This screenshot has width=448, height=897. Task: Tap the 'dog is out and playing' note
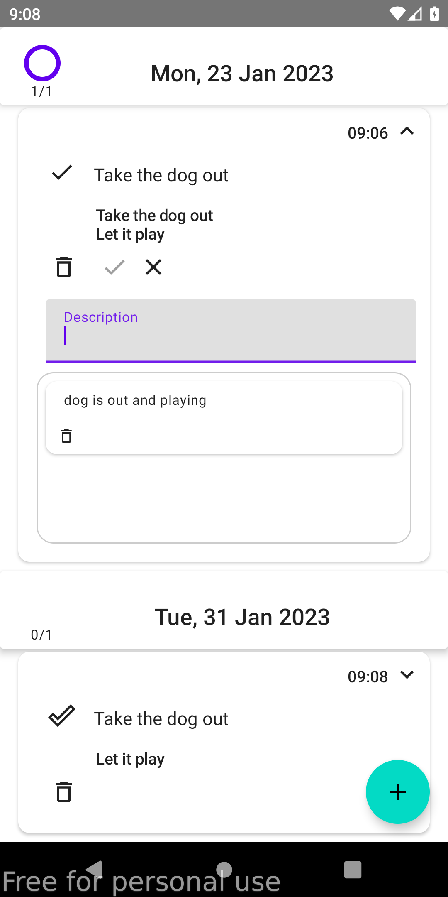[x=135, y=400]
